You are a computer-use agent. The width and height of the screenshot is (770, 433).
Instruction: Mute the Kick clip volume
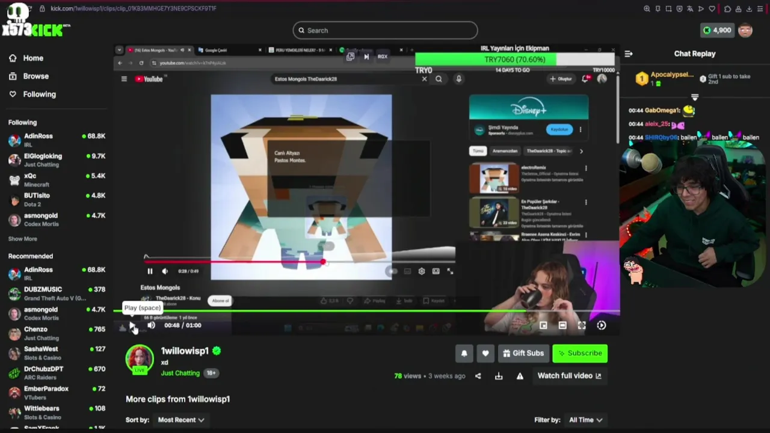[x=151, y=325]
